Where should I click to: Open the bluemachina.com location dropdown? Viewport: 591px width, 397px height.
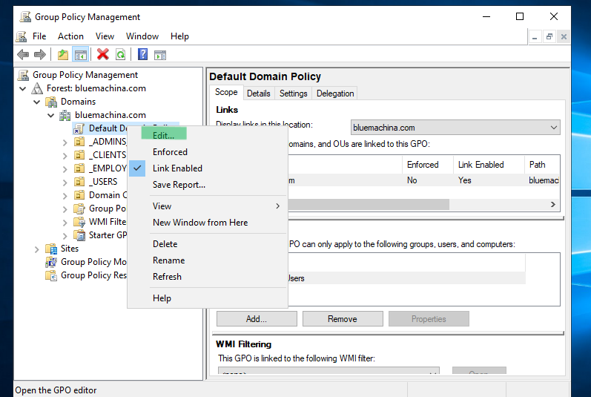pyautogui.click(x=553, y=128)
